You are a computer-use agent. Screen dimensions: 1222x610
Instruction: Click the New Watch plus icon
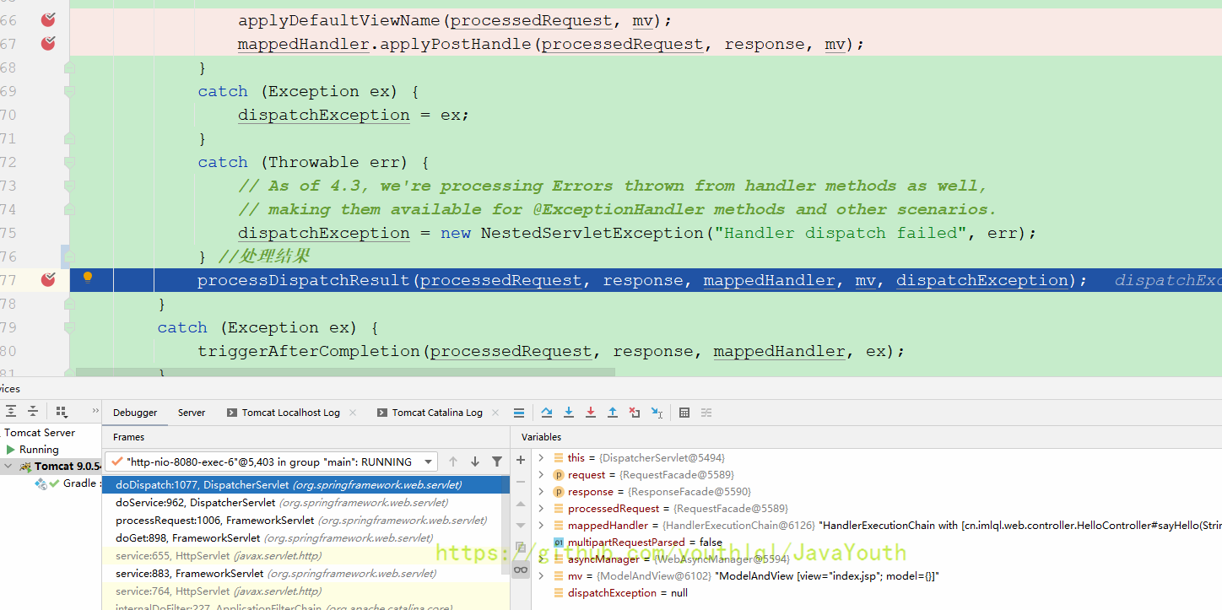point(521,461)
